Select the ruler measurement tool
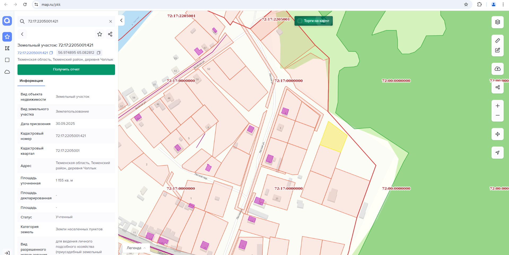509x255 pixels. 497,41
